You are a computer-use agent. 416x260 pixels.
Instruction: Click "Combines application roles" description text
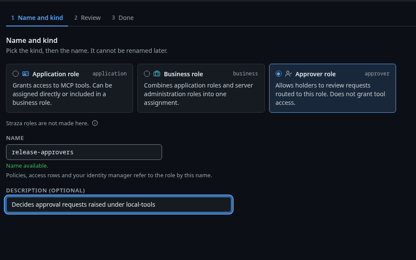click(198, 94)
